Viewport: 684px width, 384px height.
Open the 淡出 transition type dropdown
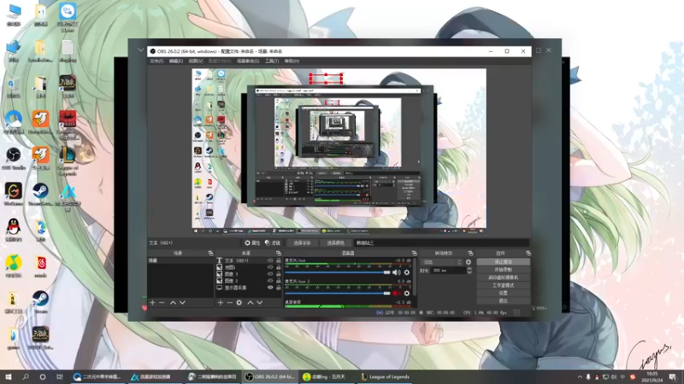pyautogui.click(x=441, y=262)
